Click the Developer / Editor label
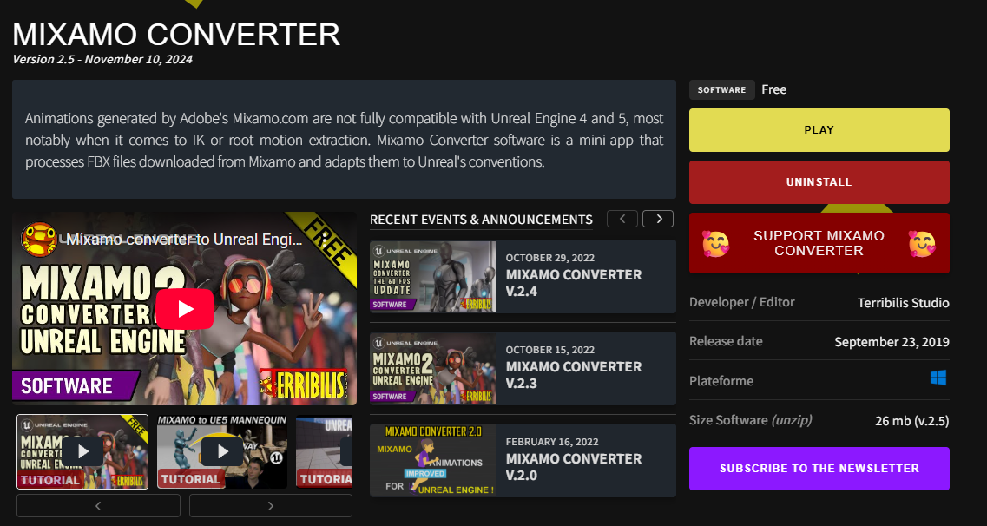987x526 pixels. (742, 302)
